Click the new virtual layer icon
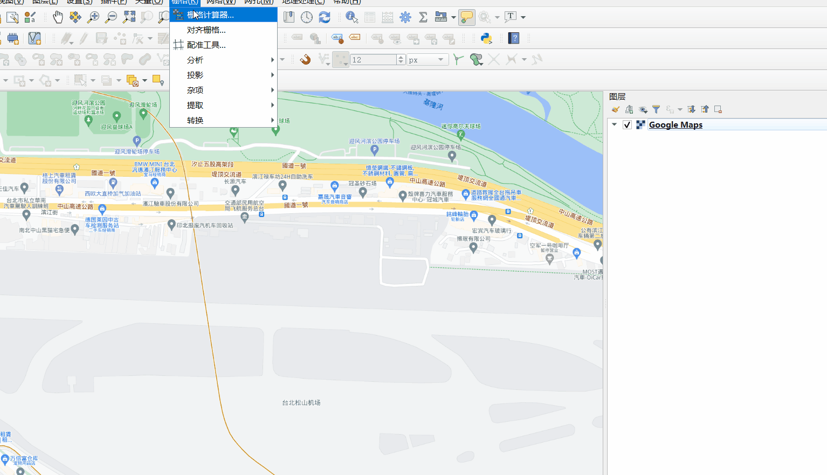This screenshot has width=827, height=475. 35,38
